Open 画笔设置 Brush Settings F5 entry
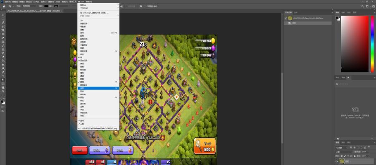This screenshot has width=376, height=165. (98, 51)
